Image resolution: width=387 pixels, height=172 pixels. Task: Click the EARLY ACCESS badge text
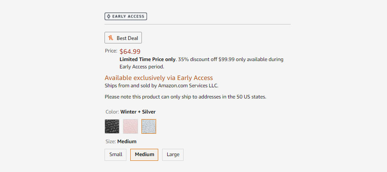click(x=128, y=16)
